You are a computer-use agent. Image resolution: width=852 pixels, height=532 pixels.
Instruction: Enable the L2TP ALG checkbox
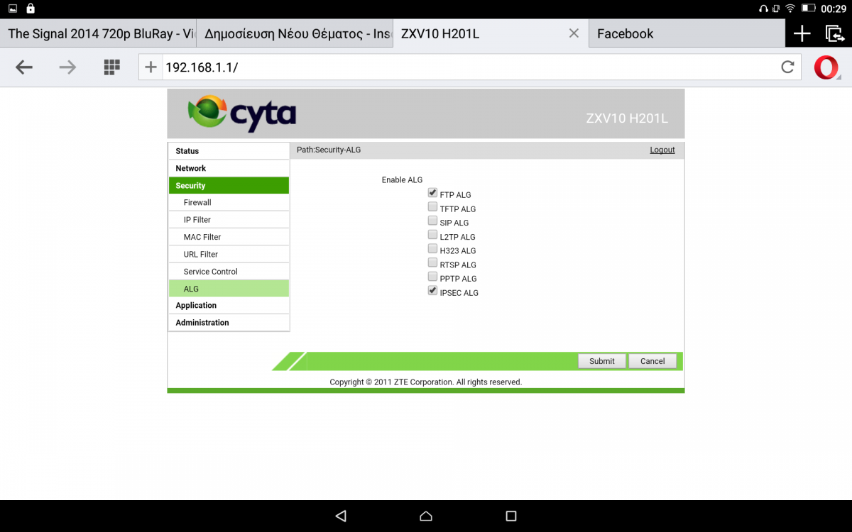[432, 235]
